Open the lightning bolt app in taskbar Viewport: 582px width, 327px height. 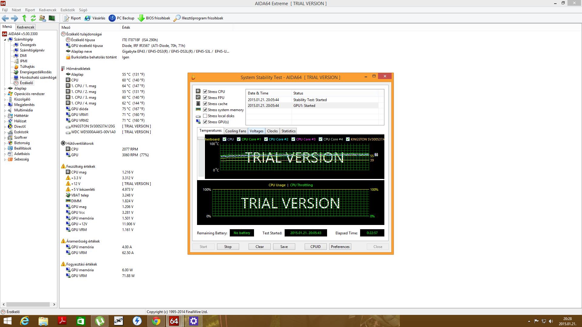point(137,321)
